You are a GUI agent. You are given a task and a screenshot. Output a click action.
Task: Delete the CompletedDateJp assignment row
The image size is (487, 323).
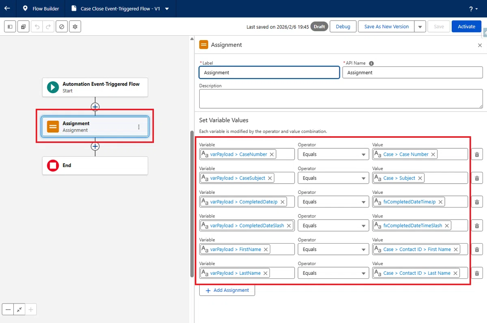pos(477,202)
